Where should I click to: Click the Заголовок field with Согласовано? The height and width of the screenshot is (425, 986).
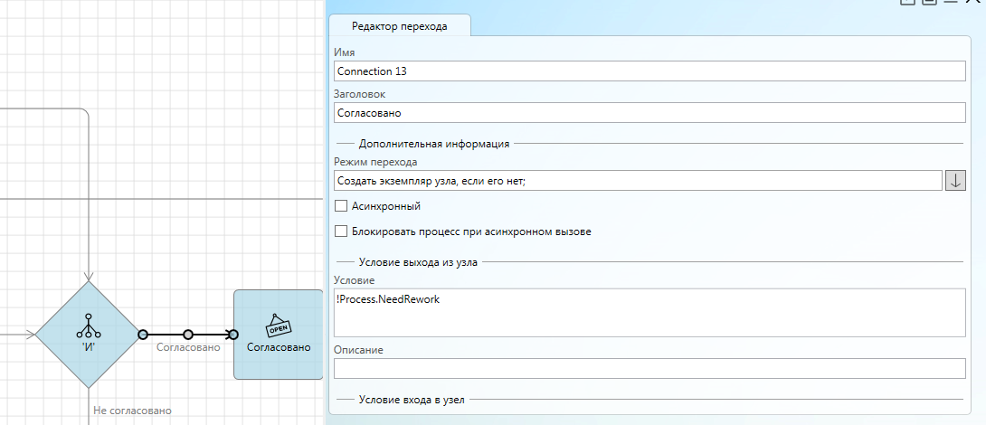(x=649, y=113)
